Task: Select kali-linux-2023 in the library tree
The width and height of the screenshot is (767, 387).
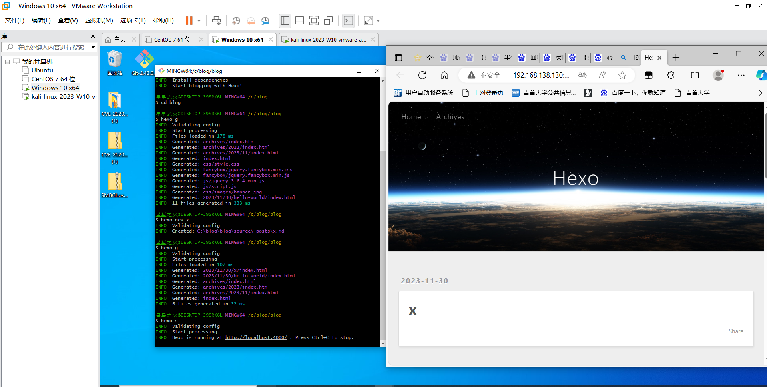Action: (64, 97)
